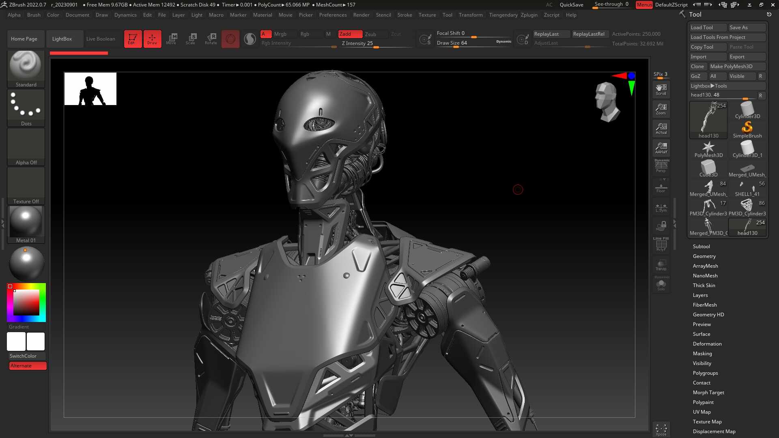Select the SHELL1_41 tool thumbnail
This screenshot has height=438, width=779.
[x=747, y=188]
